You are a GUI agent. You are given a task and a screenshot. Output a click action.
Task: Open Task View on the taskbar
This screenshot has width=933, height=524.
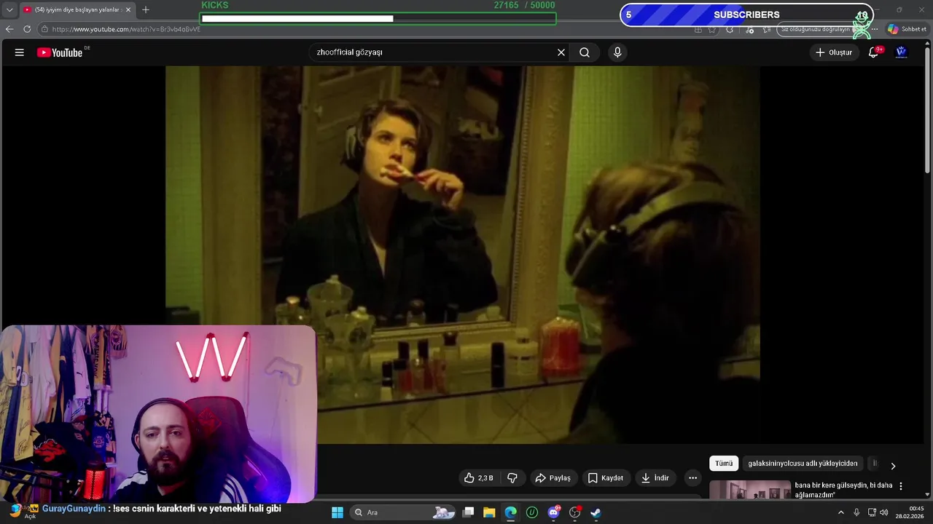[469, 512]
